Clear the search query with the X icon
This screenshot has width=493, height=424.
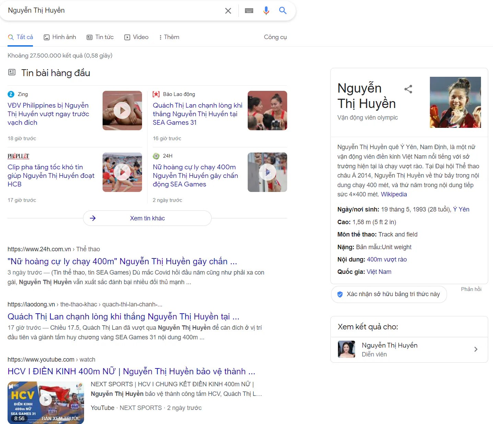[x=228, y=11]
